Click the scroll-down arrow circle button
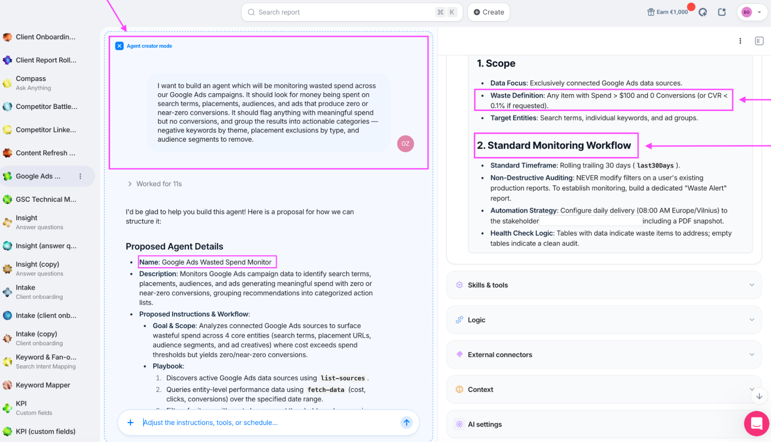This screenshot has width=771, height=442. (759, 396)
